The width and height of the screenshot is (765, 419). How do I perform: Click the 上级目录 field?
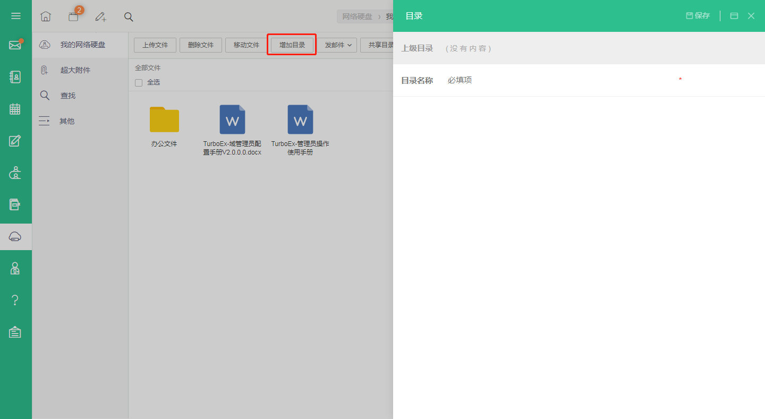click(579, 48)
